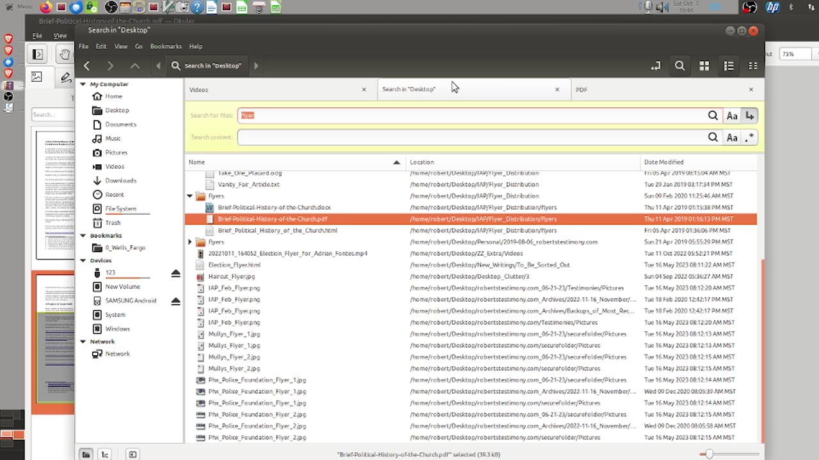Open Network in the sidebar

point(117,354)
